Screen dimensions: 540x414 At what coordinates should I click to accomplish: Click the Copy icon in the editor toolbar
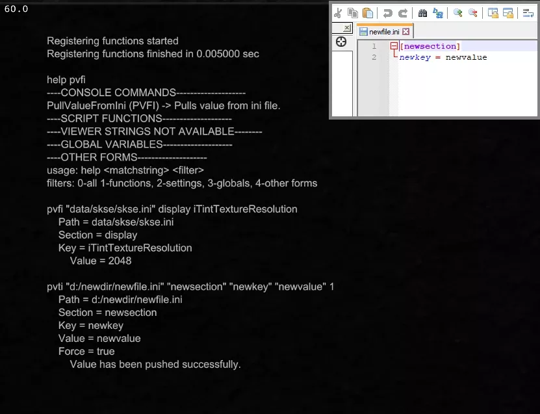tap(353, 13)
